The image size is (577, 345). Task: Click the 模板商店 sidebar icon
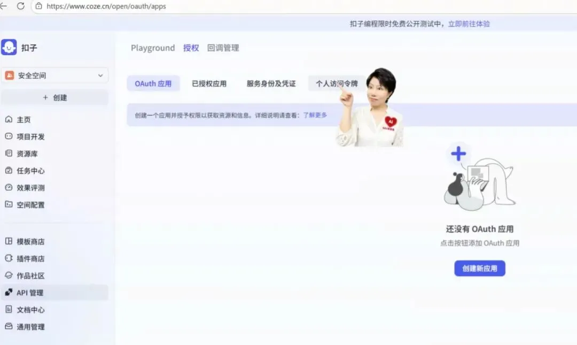click(x=9, y=241)
